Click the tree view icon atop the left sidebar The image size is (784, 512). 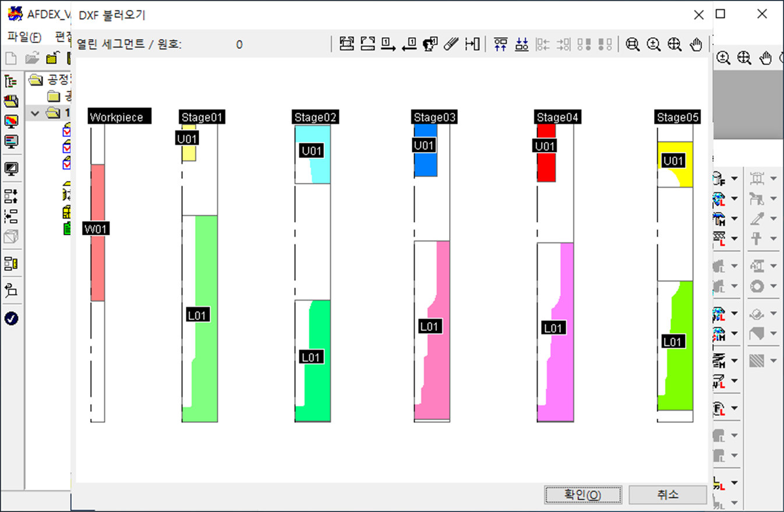pyautogui.click(x=11, y=80)
